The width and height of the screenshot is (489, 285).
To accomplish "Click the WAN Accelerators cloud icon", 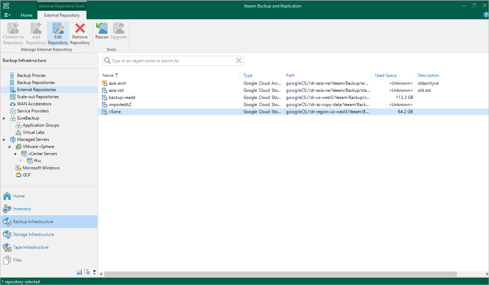I will coord(12,104).
